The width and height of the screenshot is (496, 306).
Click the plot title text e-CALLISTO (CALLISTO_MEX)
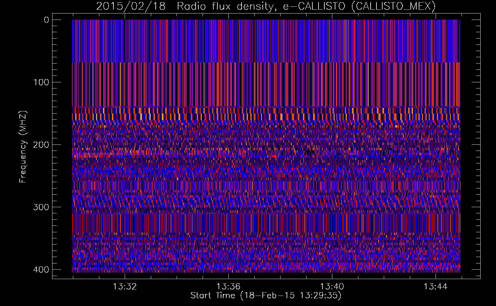359,6
